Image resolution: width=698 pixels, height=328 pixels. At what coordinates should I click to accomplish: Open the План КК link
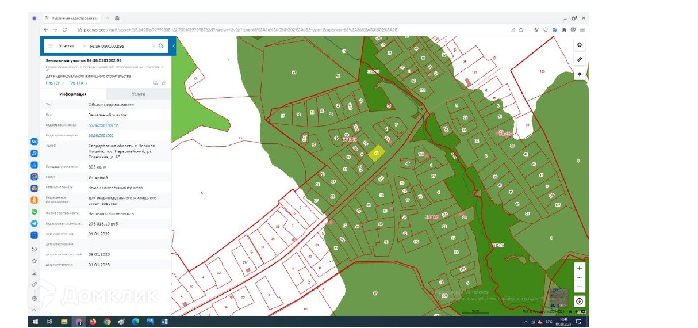tap(78, 83)
